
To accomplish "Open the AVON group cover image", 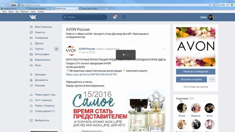I will tap(196, 47).
